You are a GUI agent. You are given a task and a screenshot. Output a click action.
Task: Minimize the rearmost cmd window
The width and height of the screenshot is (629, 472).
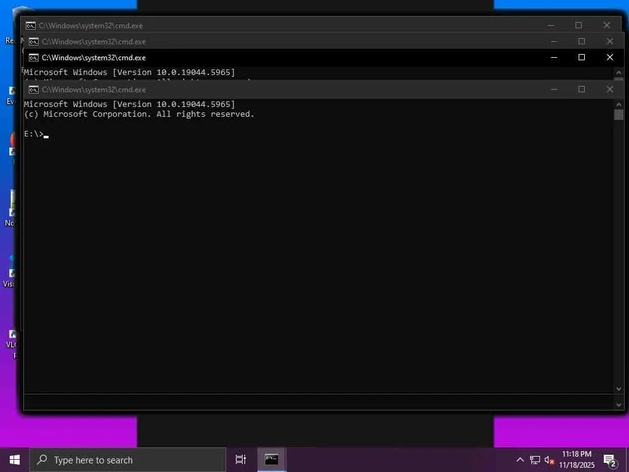pyautogui.click(x=551, y=25)
